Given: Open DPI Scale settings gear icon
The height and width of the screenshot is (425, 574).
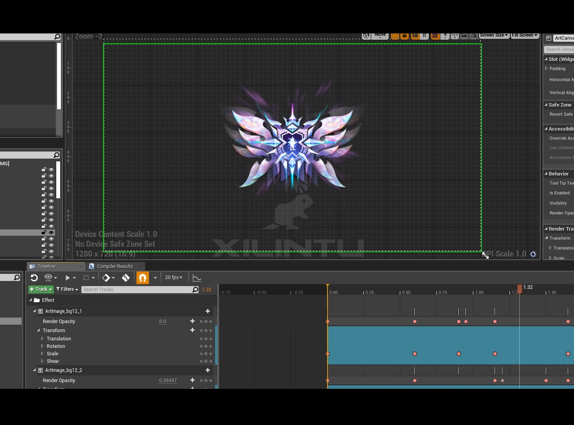Looking at the screenshot, I should coord(533,254).
